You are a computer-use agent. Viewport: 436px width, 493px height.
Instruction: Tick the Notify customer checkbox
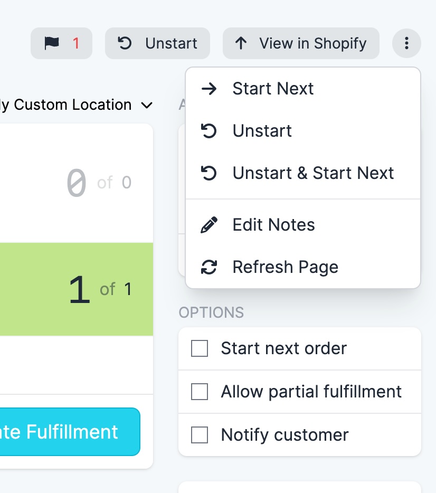click(200, 435)
